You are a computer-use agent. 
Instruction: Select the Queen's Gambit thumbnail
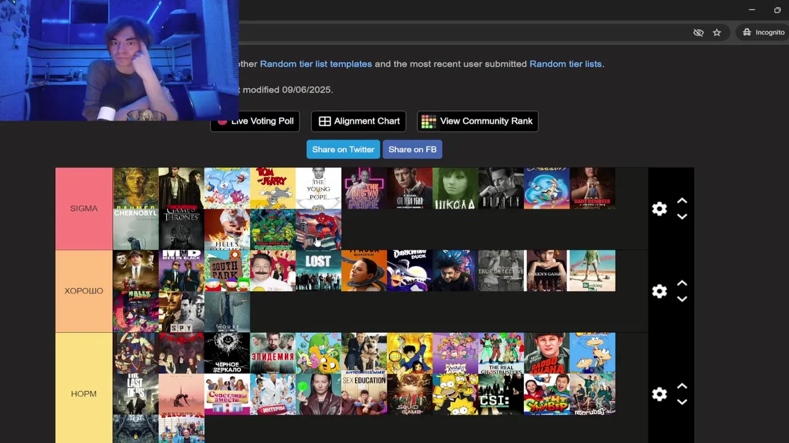click(547, 271)
